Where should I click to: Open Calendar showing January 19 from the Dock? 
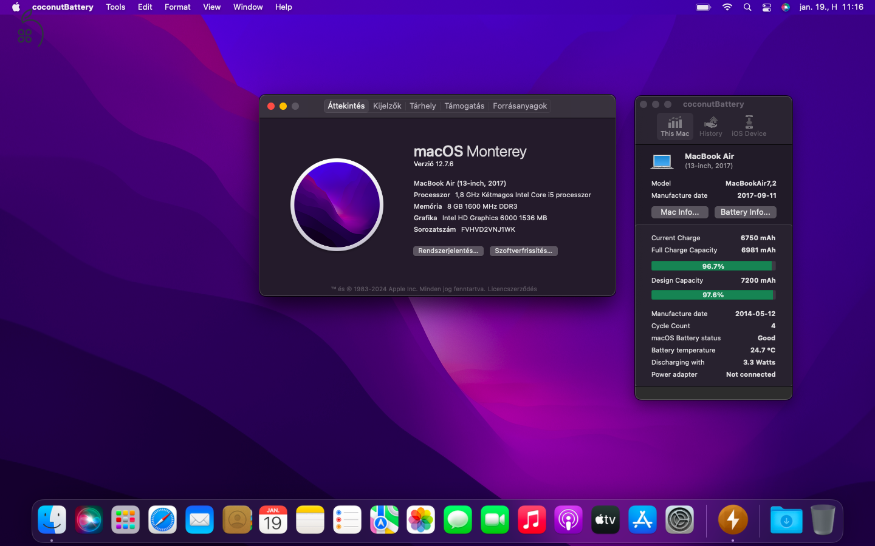[273, 520]
